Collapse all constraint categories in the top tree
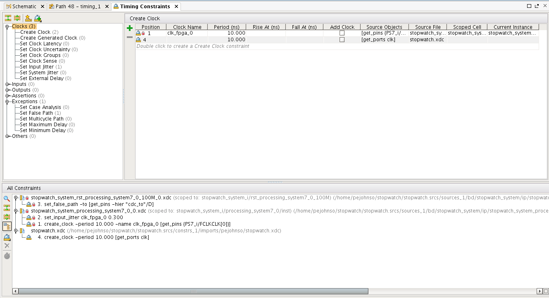The width and height of the screenshot is (549, 298). tap(8, 18)
